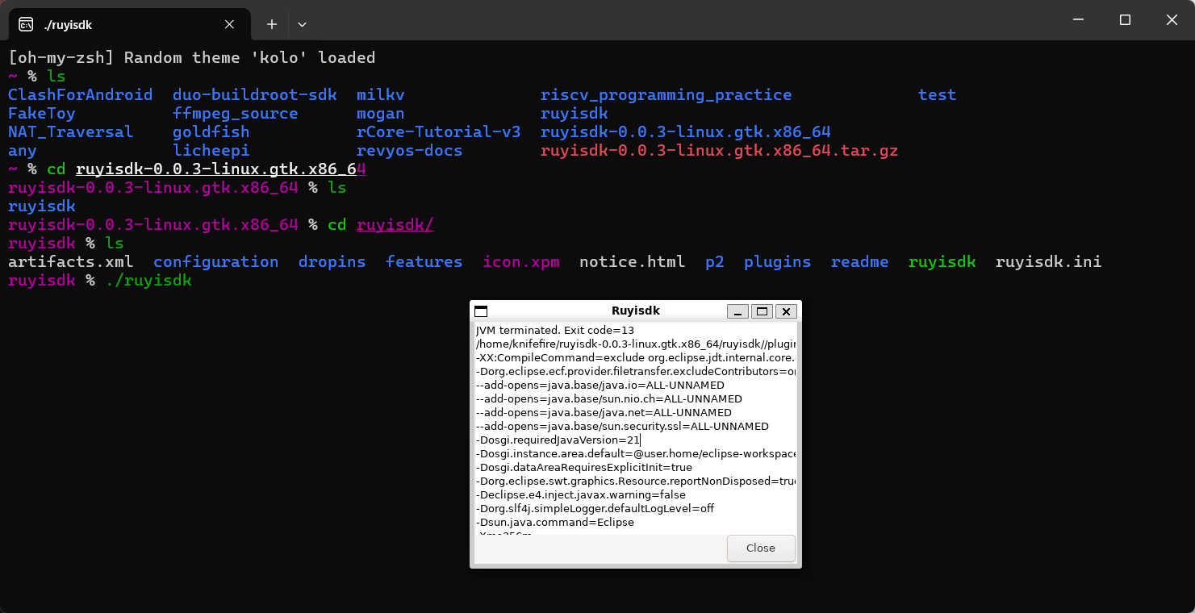Open a new terminal tab with plus button
The height and width of the screenshot is (613, 1195).
[x=272, y=24]
